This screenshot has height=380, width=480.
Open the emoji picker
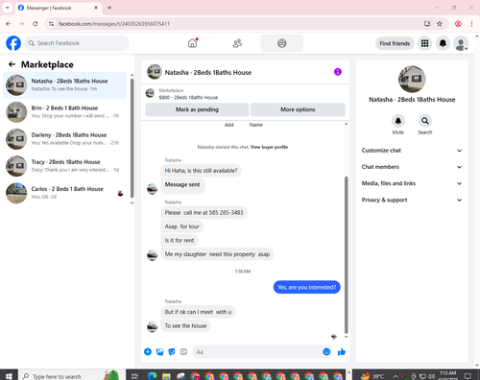click(x=326, y=352)
